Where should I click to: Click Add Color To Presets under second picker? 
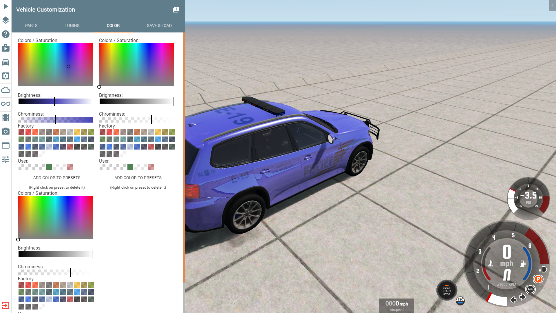click(x=138, y=178)
